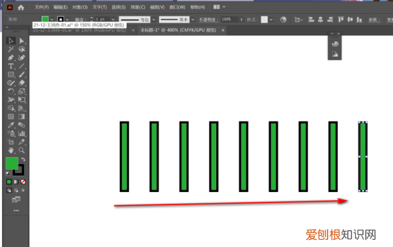Screen dimensions: 393x247
Task: Select the Hand tool
Action: tap(10, 150)
